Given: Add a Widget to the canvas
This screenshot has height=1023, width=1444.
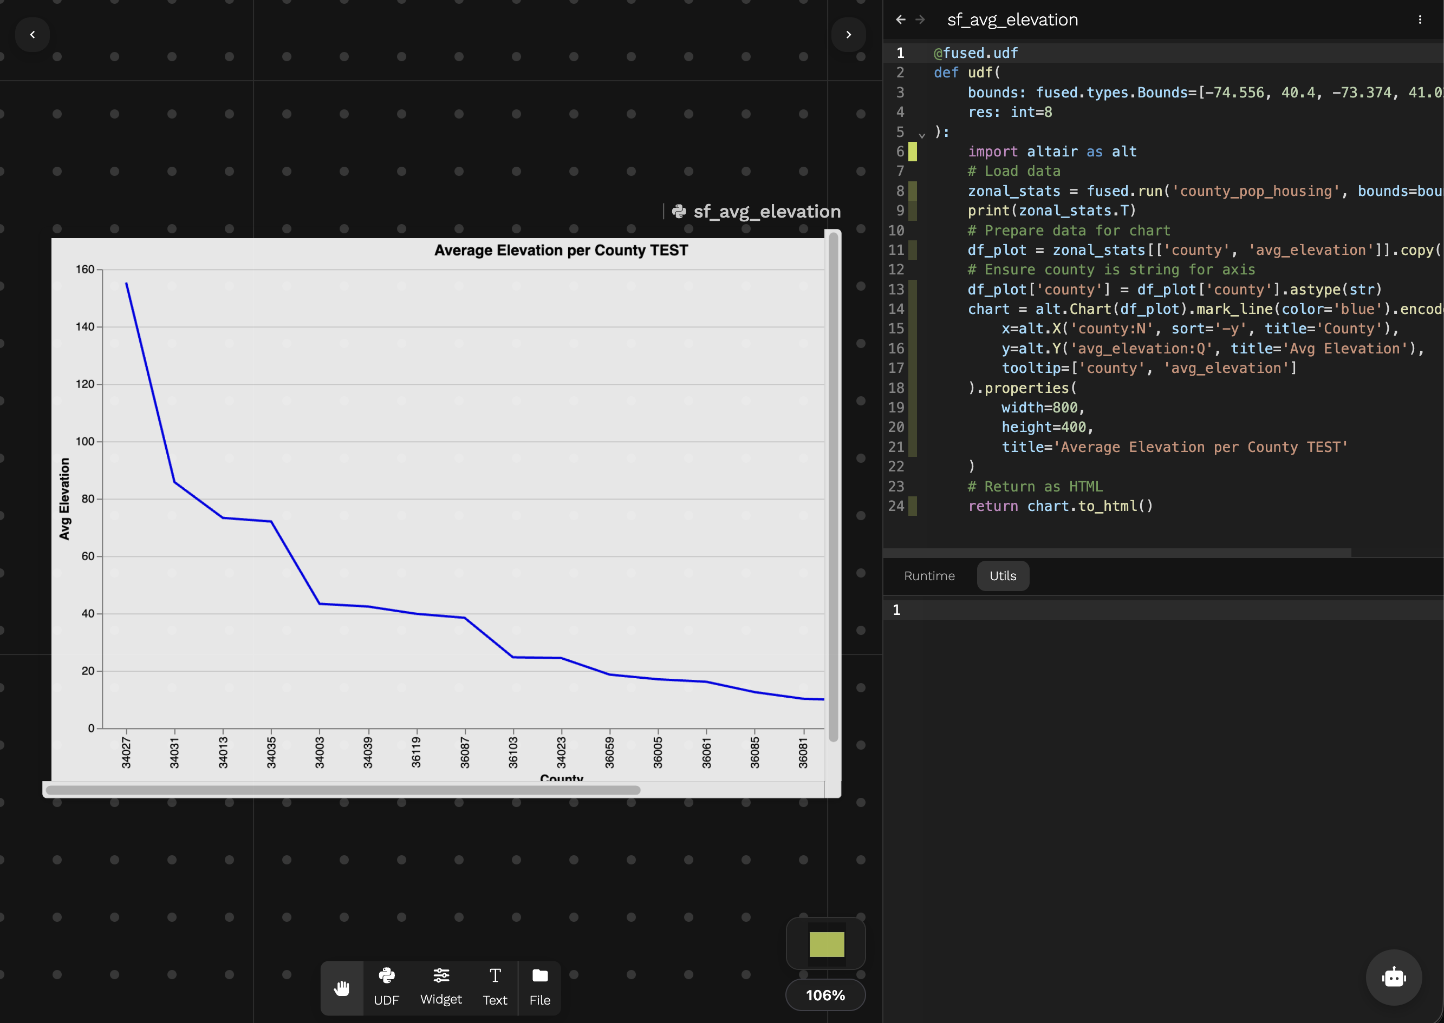Looking at the screenshot, I should point(440,988).
